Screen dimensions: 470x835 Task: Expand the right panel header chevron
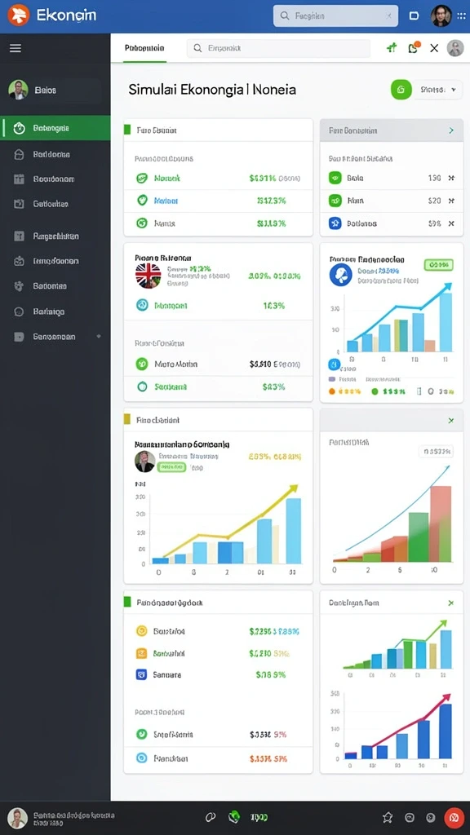click(x=451, y=130)
